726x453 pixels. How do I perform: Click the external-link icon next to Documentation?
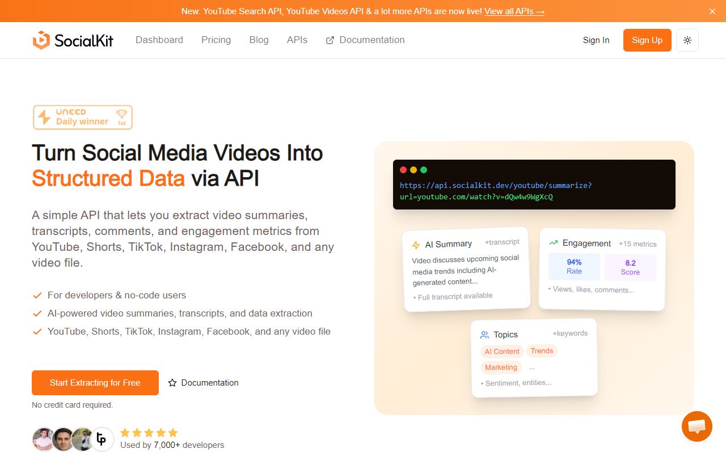coord(328,40)
